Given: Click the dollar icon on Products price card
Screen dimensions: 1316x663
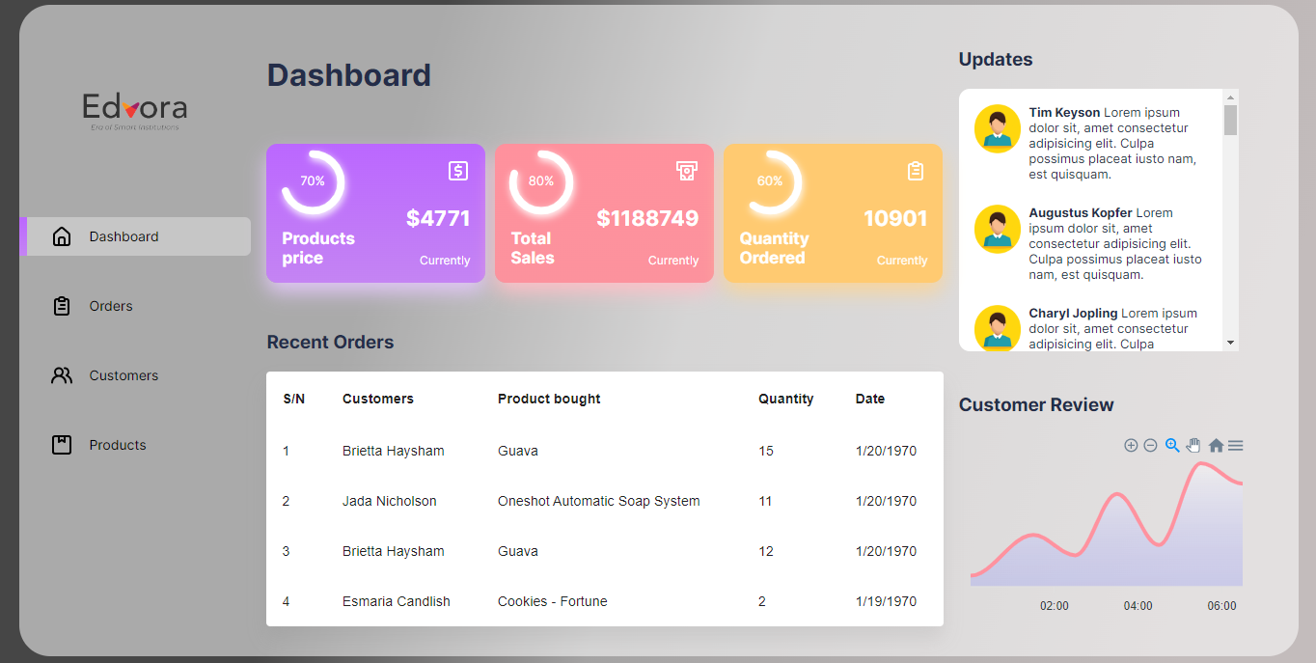Looking at the screenshot, I should click(458, 171).
